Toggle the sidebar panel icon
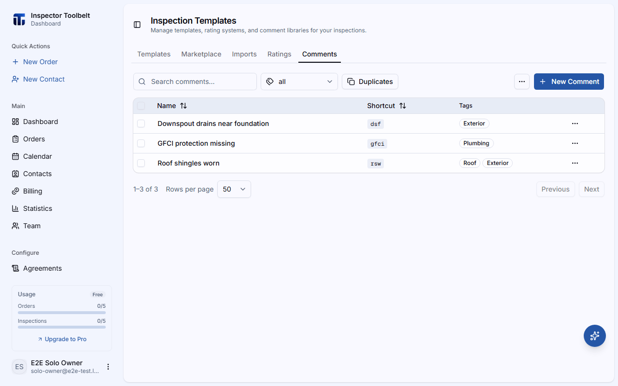 [x=137, y=25]
